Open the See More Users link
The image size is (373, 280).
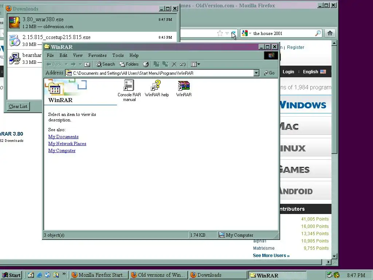271,256
